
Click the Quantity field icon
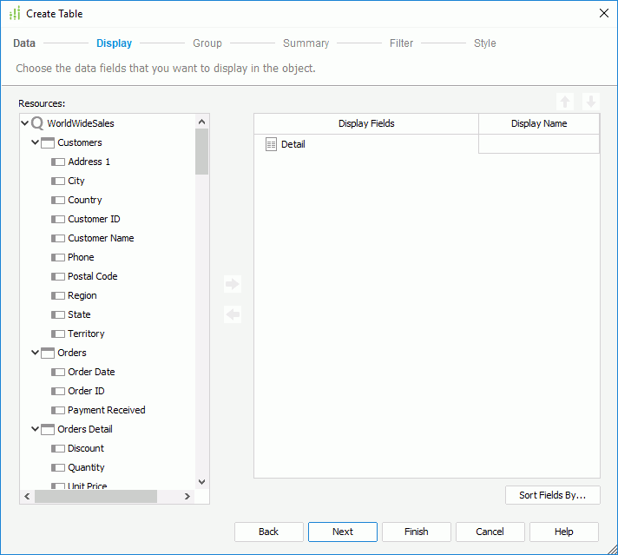[58, 467]
